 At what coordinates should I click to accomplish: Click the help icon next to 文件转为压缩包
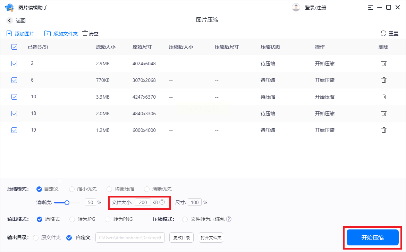[x=229, y=219]
